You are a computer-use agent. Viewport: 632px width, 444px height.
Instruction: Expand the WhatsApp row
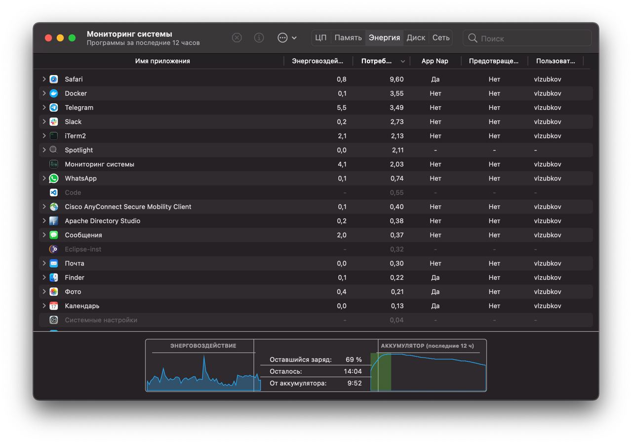point(44,178)
